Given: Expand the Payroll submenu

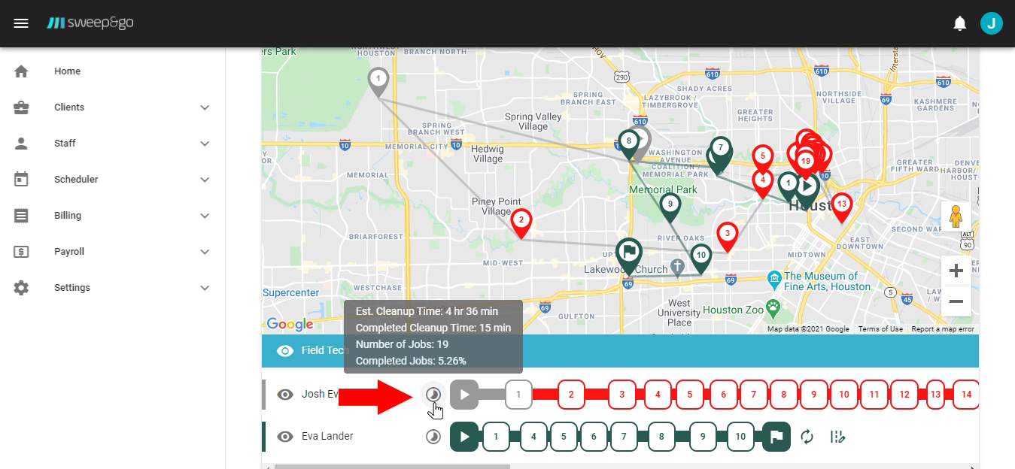Looking at the screenshot, I should [113, 252].
